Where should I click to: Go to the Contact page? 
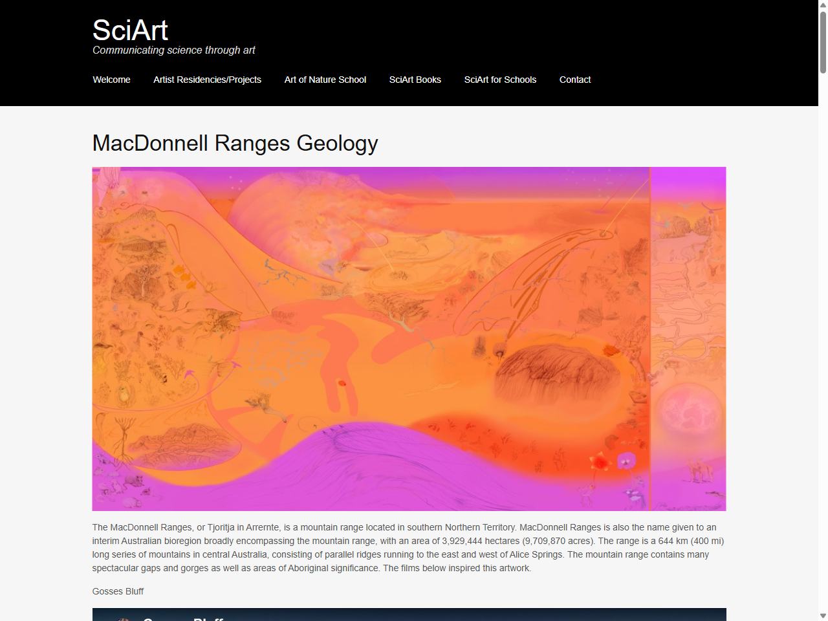(575, 80)
